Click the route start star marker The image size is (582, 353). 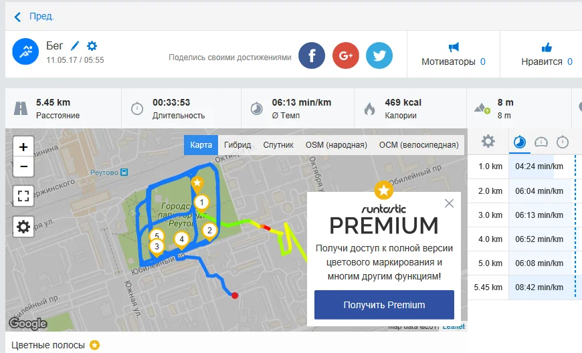coord(197,185)
